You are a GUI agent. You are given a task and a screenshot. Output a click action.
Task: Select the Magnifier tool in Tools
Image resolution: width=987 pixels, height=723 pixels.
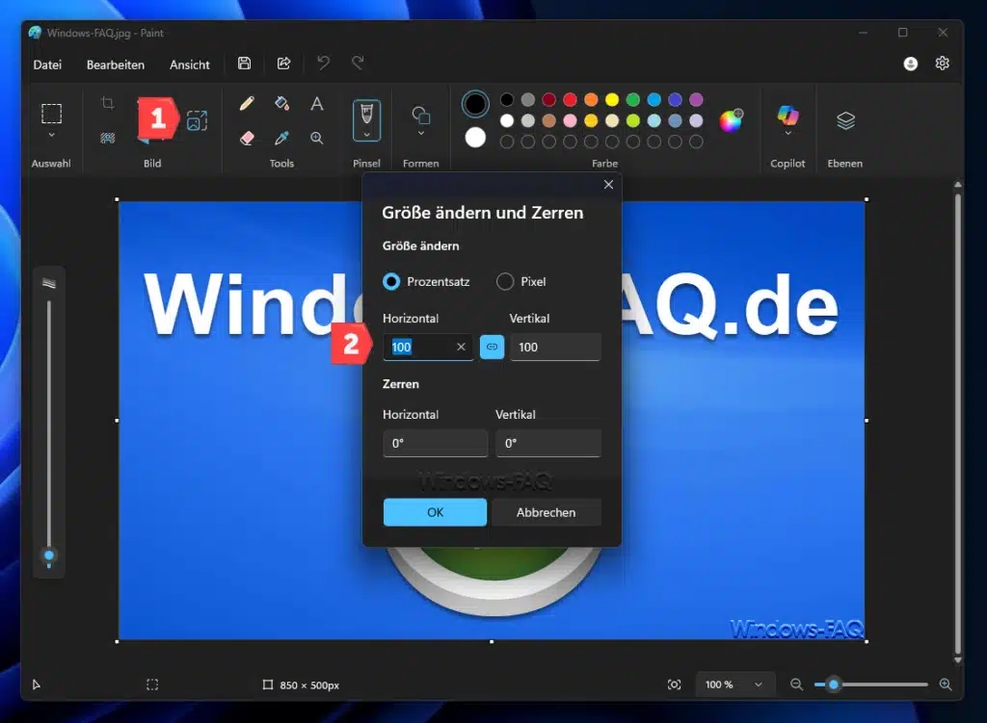pyautogui.click(x=316, y=138)
